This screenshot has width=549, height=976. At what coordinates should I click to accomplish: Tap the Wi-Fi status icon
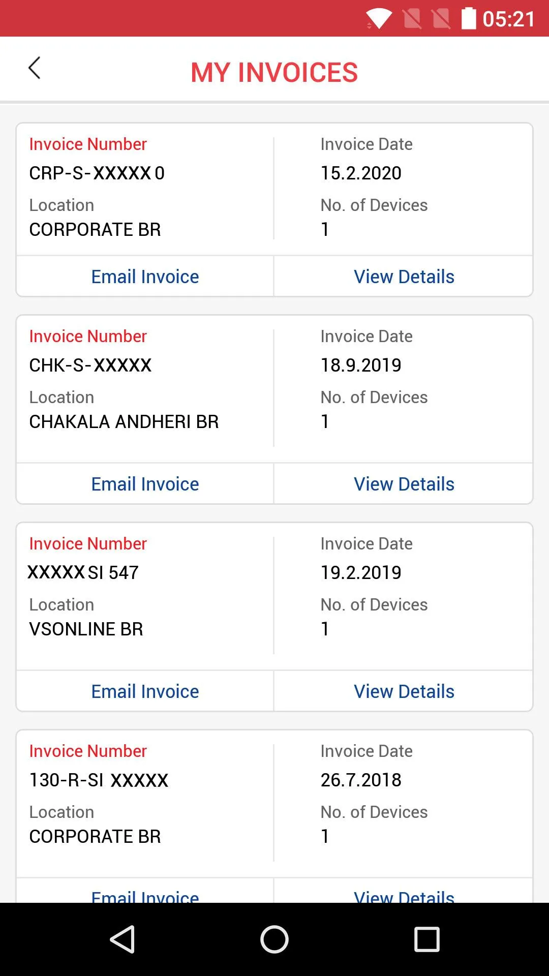click(379, 19)
